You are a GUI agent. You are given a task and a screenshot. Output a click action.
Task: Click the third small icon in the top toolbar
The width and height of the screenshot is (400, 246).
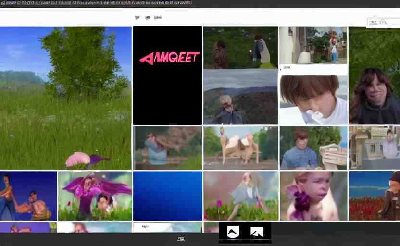(157, 18)
